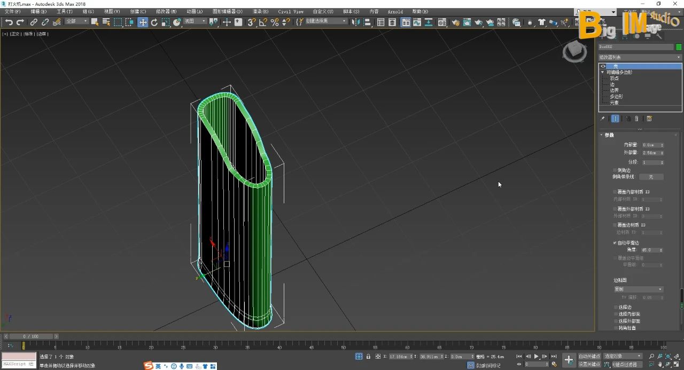This screenshot has width=684, height=370.
Task: Enable the 选择边 checkbox
Action: point(616,307)
